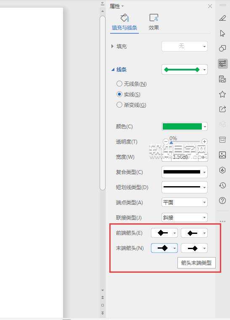Open the 联接类型 dropdown showing 斜接
This screenshot has height=320, width=230.
[185, 217]
